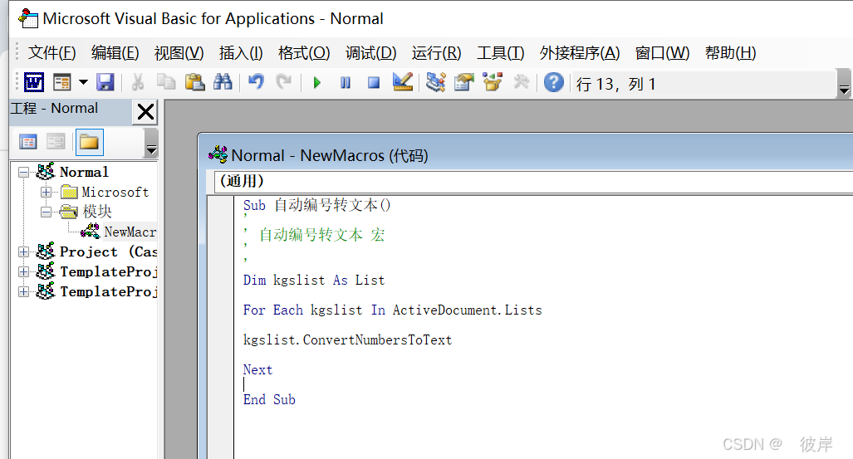The image size is (853, 459).
Task: Click the code window margin indicator bar
Action: (221, 326)
